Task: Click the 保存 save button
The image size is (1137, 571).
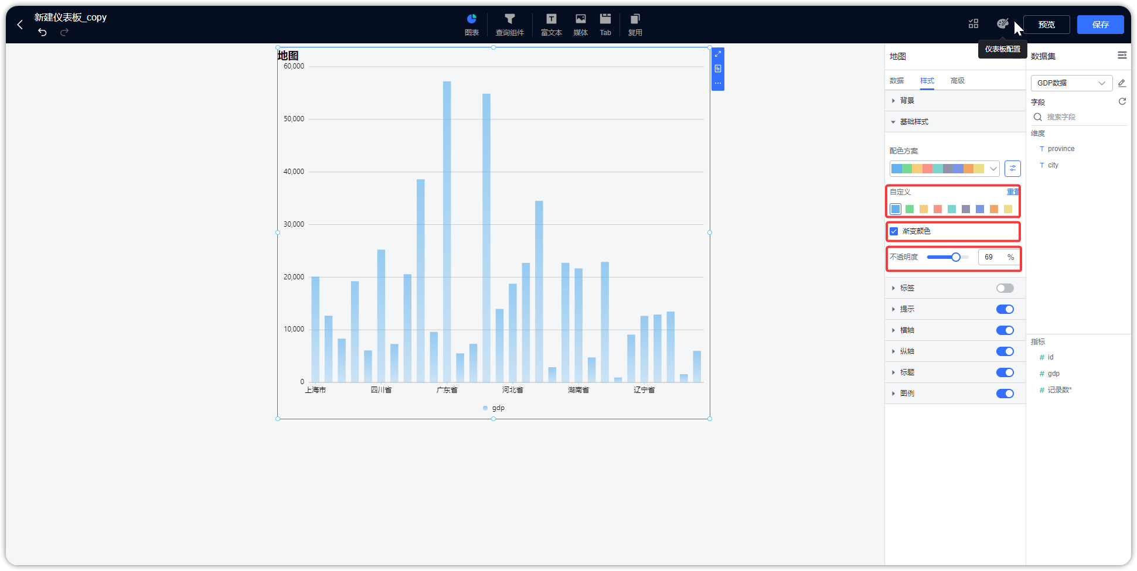Action: 1101,25
